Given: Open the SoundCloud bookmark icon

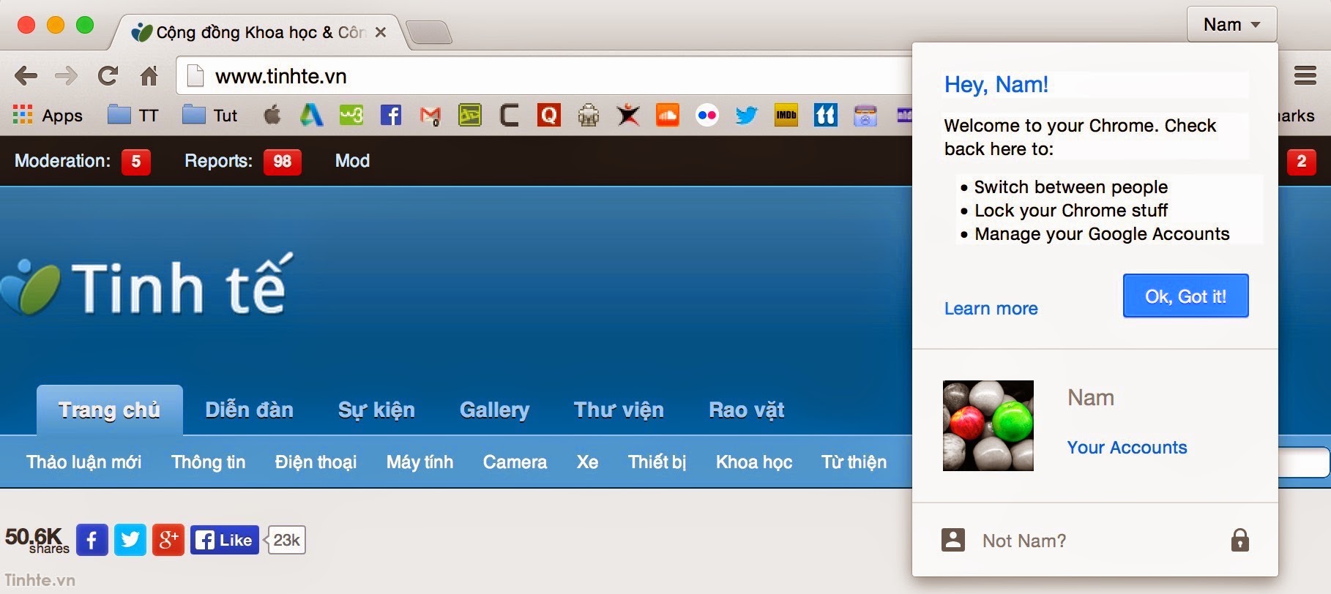Looking at the screenshot, I should pos(668,115).
